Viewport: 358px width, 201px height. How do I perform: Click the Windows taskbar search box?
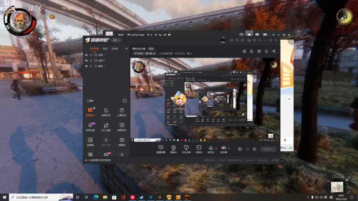(41, 197)
